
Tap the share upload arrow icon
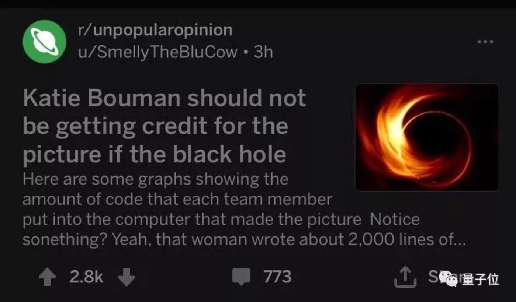pos(405,277)
